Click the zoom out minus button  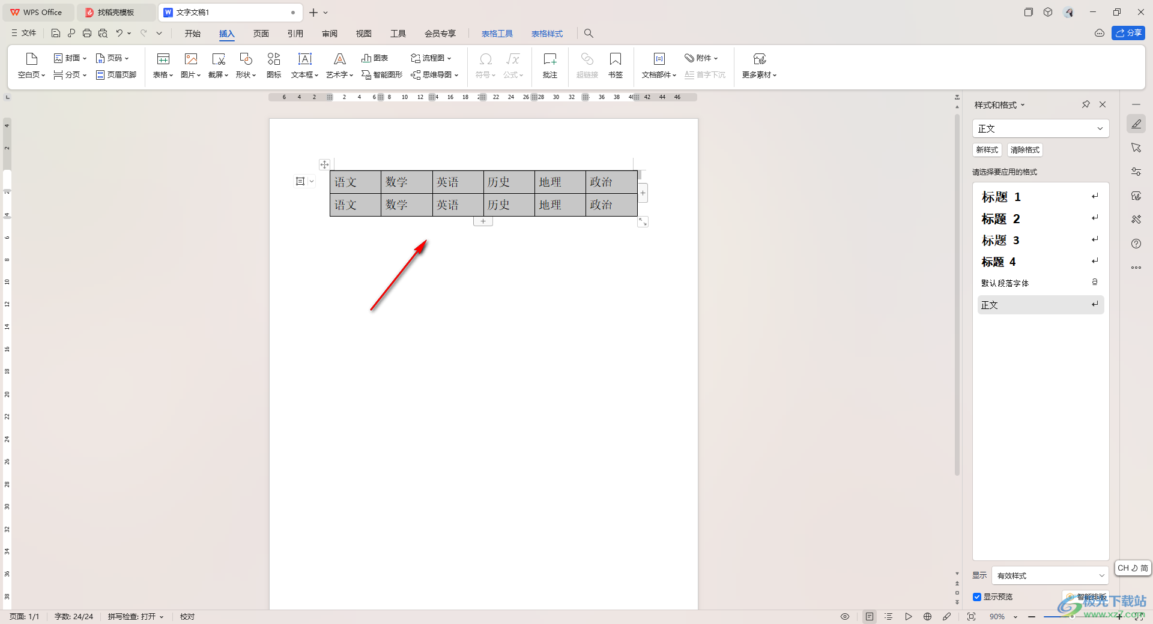click(1032, 616)
